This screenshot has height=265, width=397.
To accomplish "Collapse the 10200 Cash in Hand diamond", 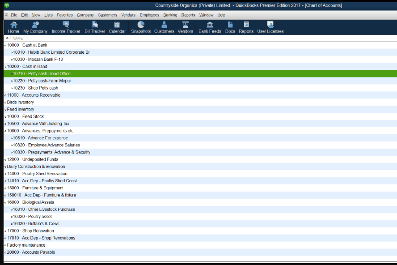I will click(x=5, y=67).
